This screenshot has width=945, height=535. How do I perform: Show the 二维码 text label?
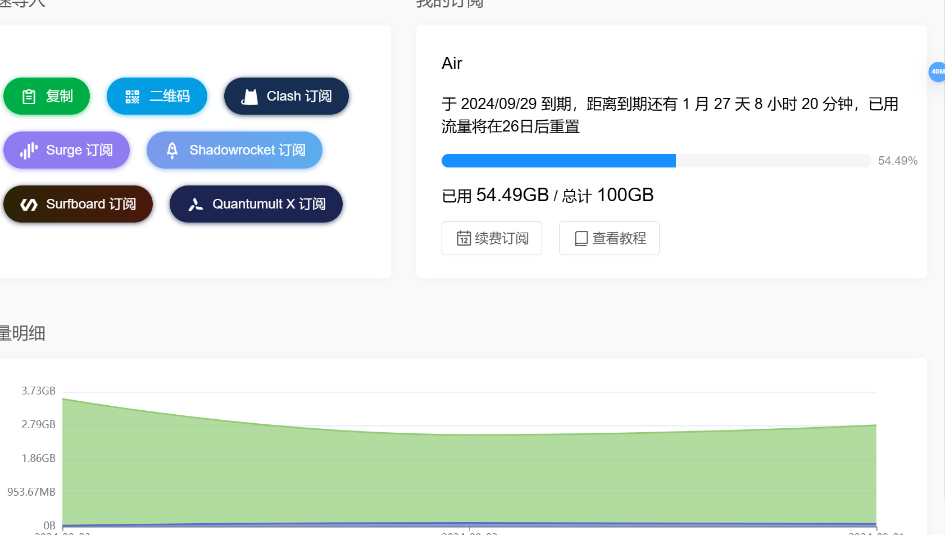[x=170, y=96]
